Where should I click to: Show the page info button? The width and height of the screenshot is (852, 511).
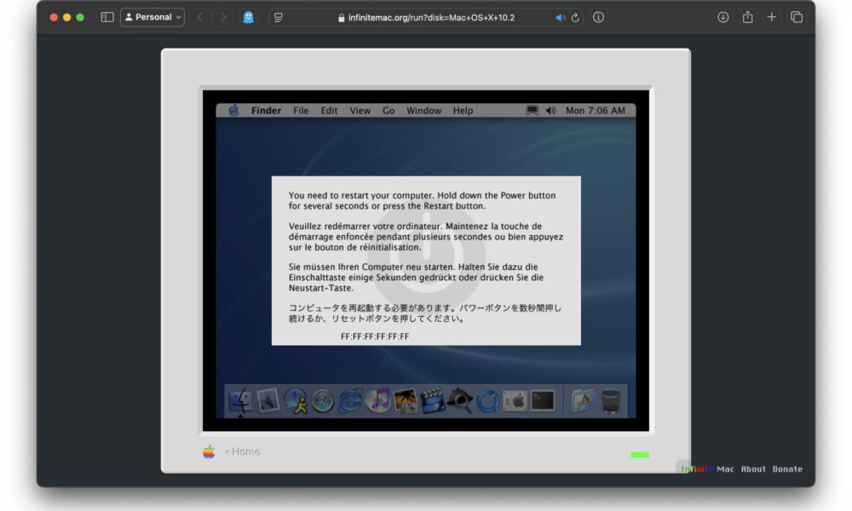click(x=598, y=17)
